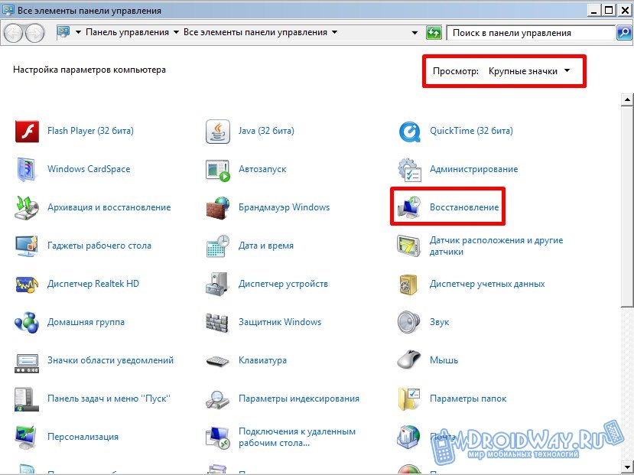Open the QuickTime icon
634x475 pixels.
click(409, 131)
